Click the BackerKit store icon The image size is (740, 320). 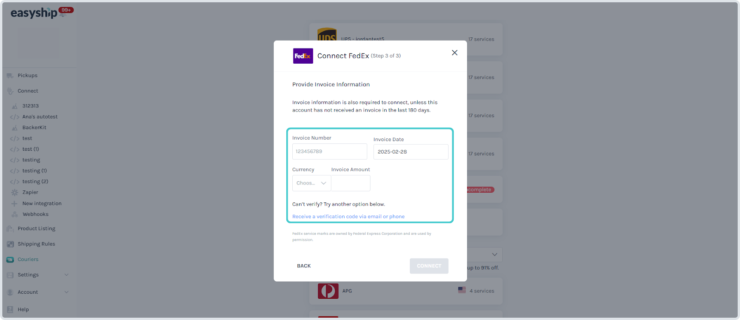tap(15, 128)
